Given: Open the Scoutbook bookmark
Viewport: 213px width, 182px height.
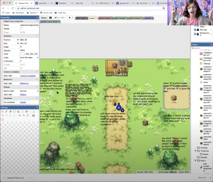Looking at the screenshot, I should click(18, 13).
